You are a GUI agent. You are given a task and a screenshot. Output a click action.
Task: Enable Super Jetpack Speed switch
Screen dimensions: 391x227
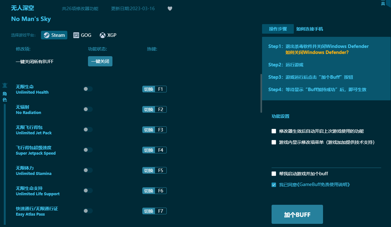(88, 150)
